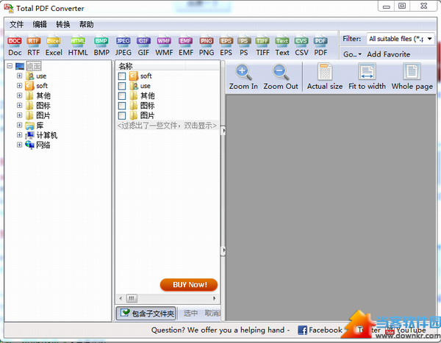Click the filtered files notice row

click(x=167, y=126)
